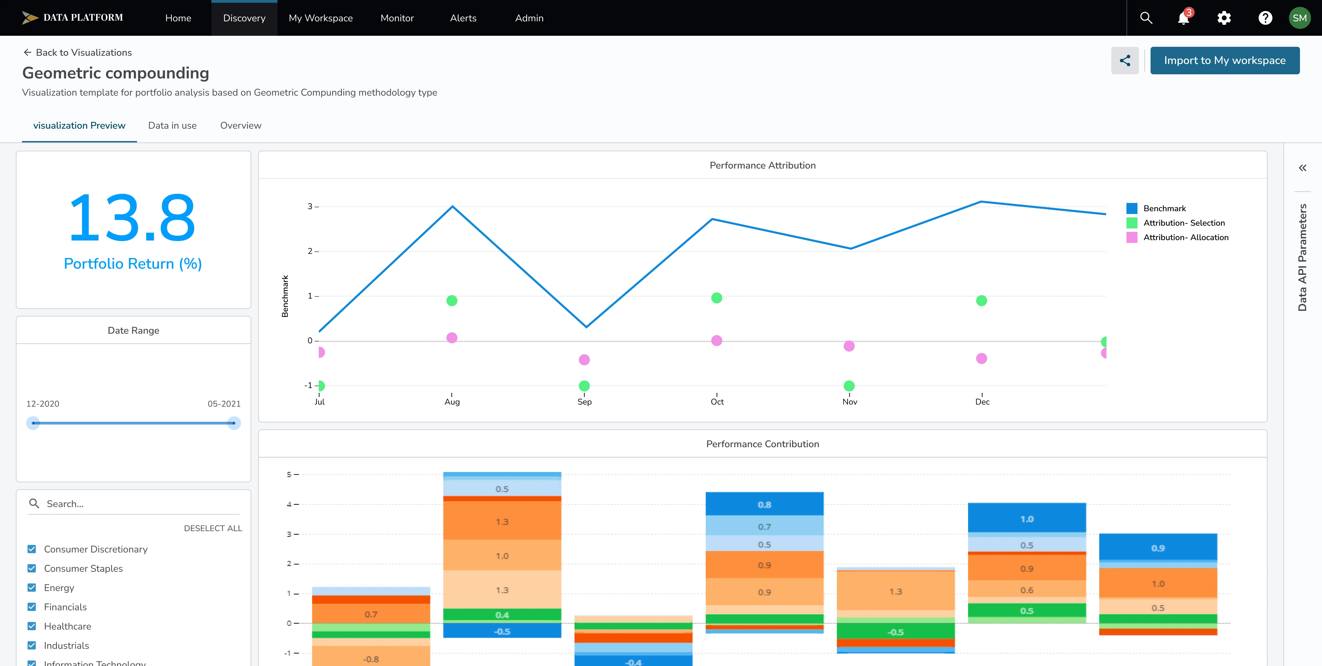The width and height of the screenshot is (1322, 666).
Task: Uncheck Consumer Staples checkbox
Action: coord(32,569)
